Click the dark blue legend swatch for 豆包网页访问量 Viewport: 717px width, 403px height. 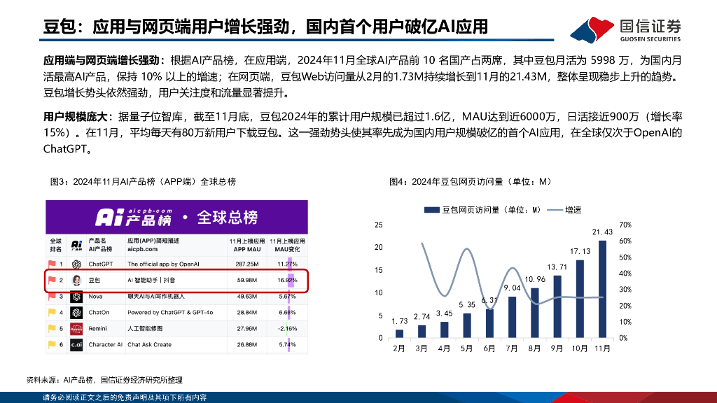431,210
